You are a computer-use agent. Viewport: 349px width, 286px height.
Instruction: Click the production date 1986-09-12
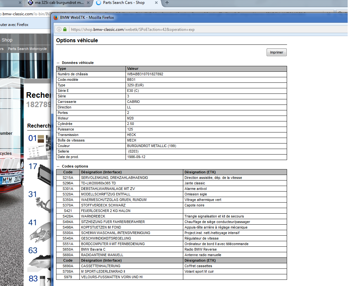point(136,157)
